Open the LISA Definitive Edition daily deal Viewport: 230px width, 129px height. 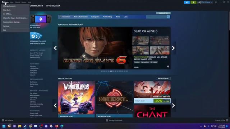[152, 92]
